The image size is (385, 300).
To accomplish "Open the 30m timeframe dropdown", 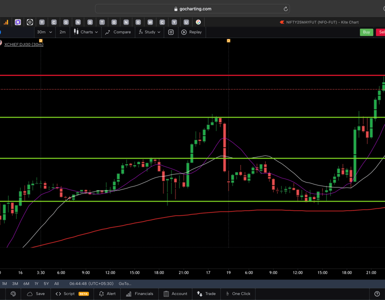I will pos(45,32).
